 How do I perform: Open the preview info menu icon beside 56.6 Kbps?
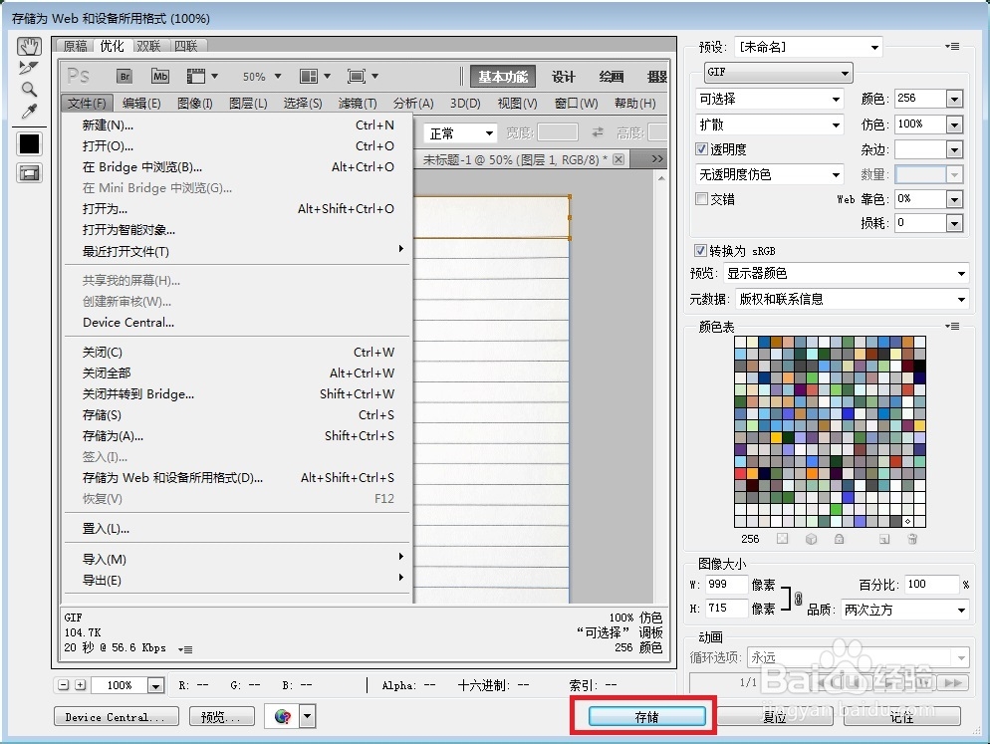coord(185,649)
